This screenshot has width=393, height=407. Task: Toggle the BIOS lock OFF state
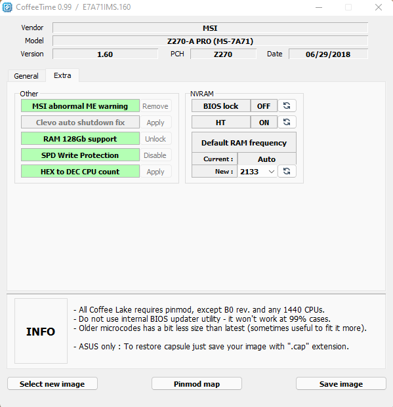click(264, 106)
